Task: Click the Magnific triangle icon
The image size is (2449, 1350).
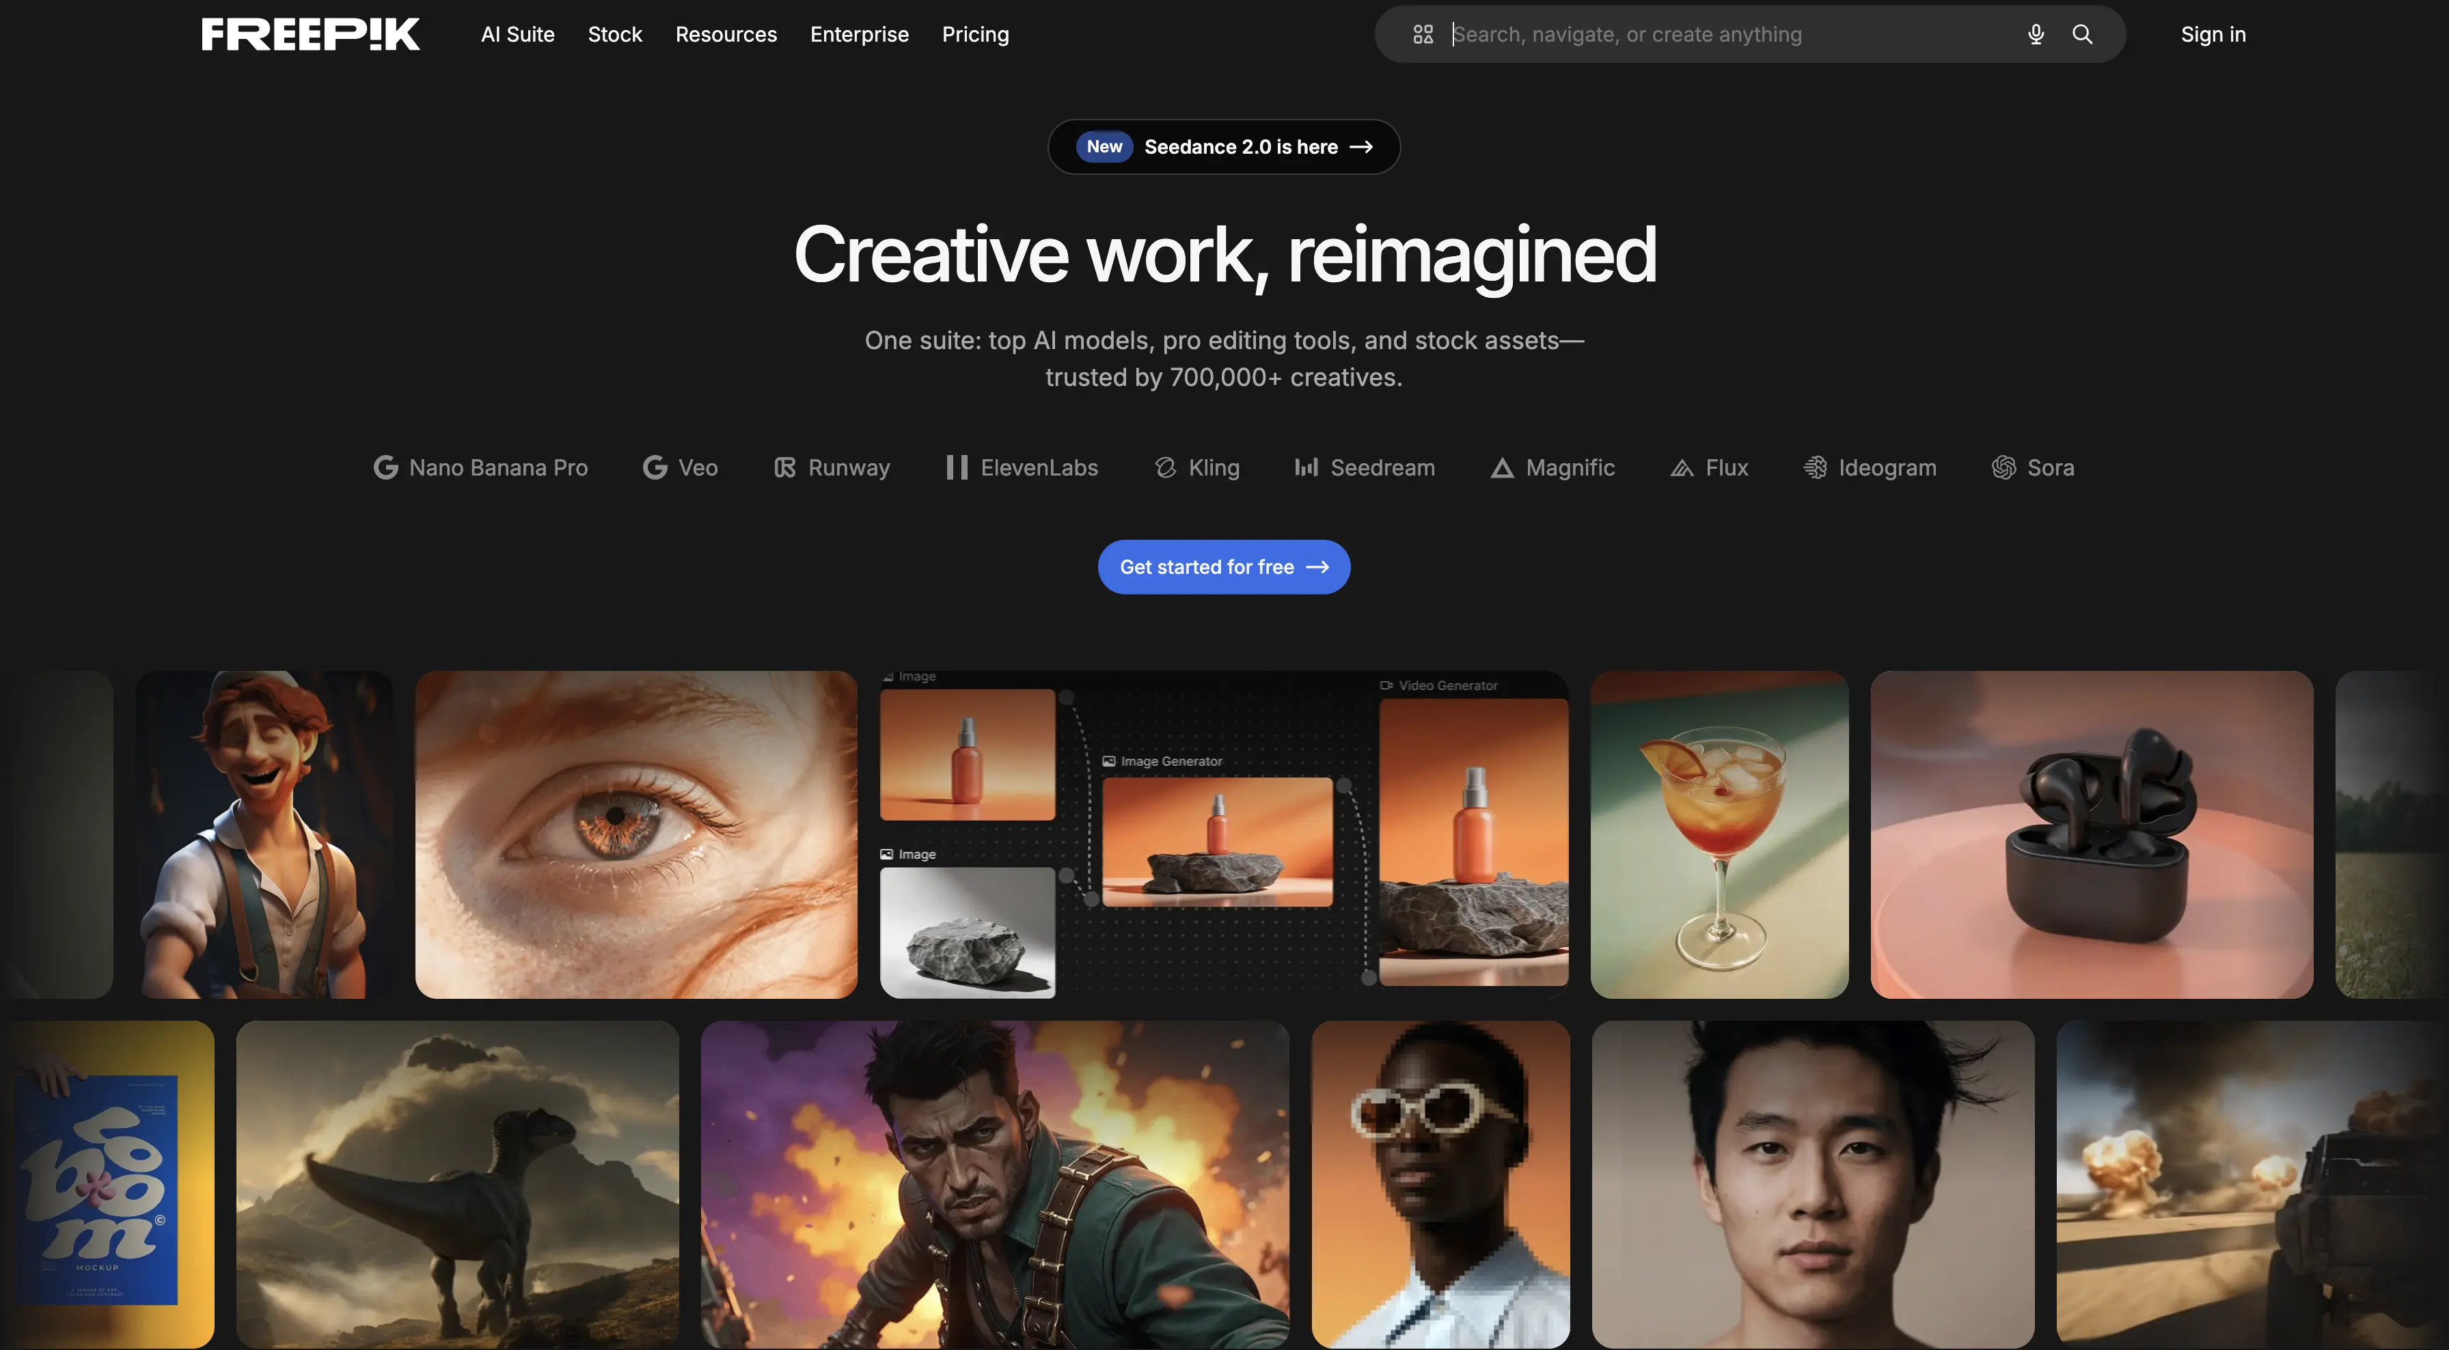Action: click(x=1501, y=468)
